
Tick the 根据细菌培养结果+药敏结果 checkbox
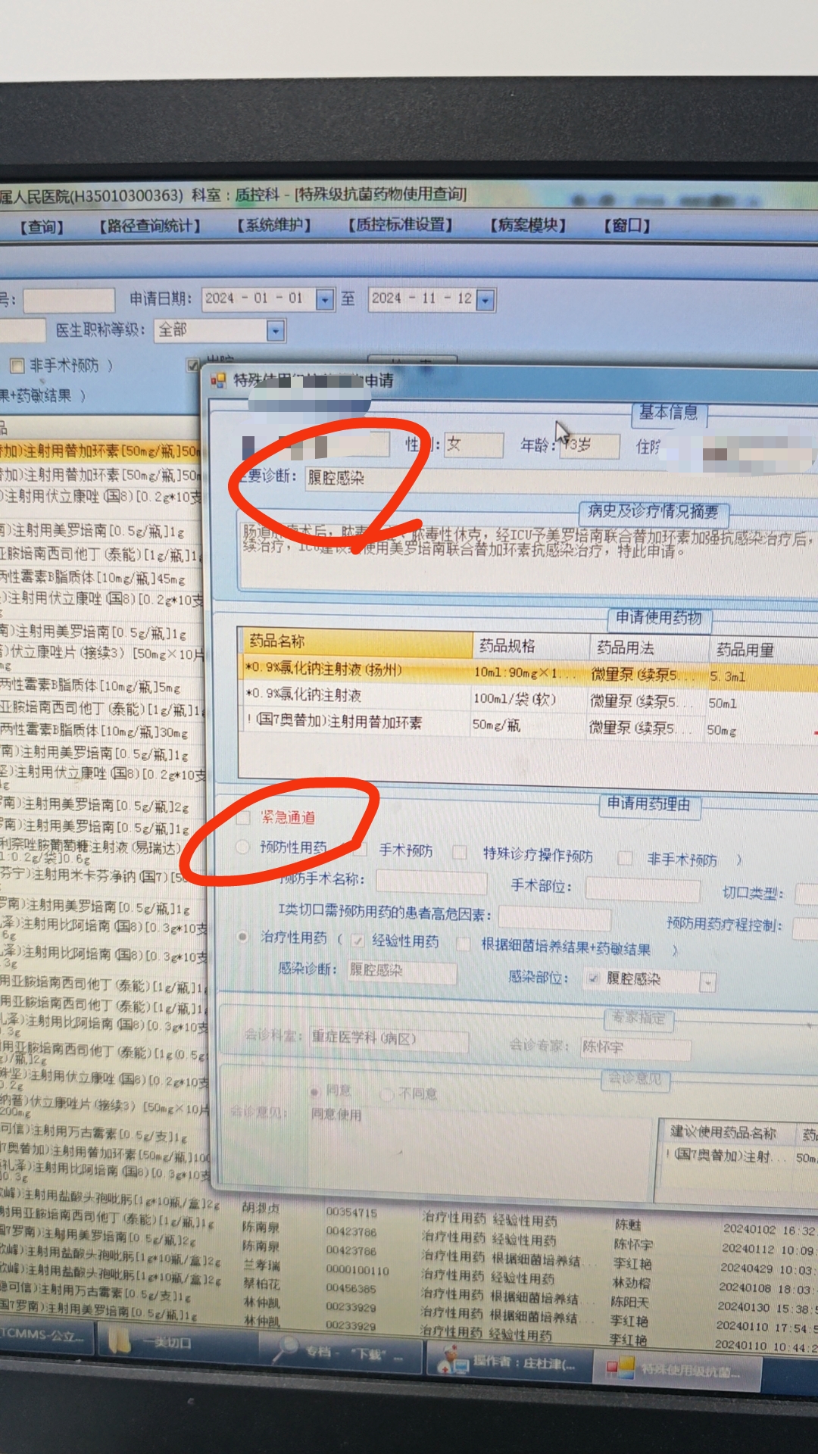pyautogui.click(x=464, y=943)
